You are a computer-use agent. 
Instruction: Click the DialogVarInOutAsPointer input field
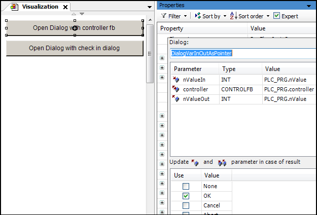tap(241, 53)
